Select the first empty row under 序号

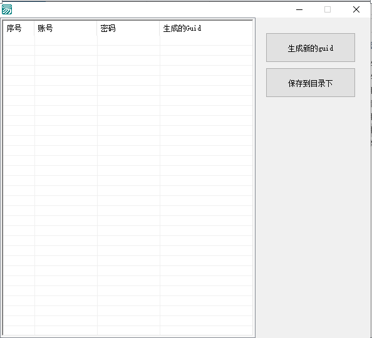point(19,41)
